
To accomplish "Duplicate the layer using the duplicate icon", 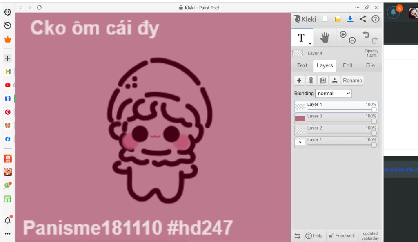I will tap(323, 81).
